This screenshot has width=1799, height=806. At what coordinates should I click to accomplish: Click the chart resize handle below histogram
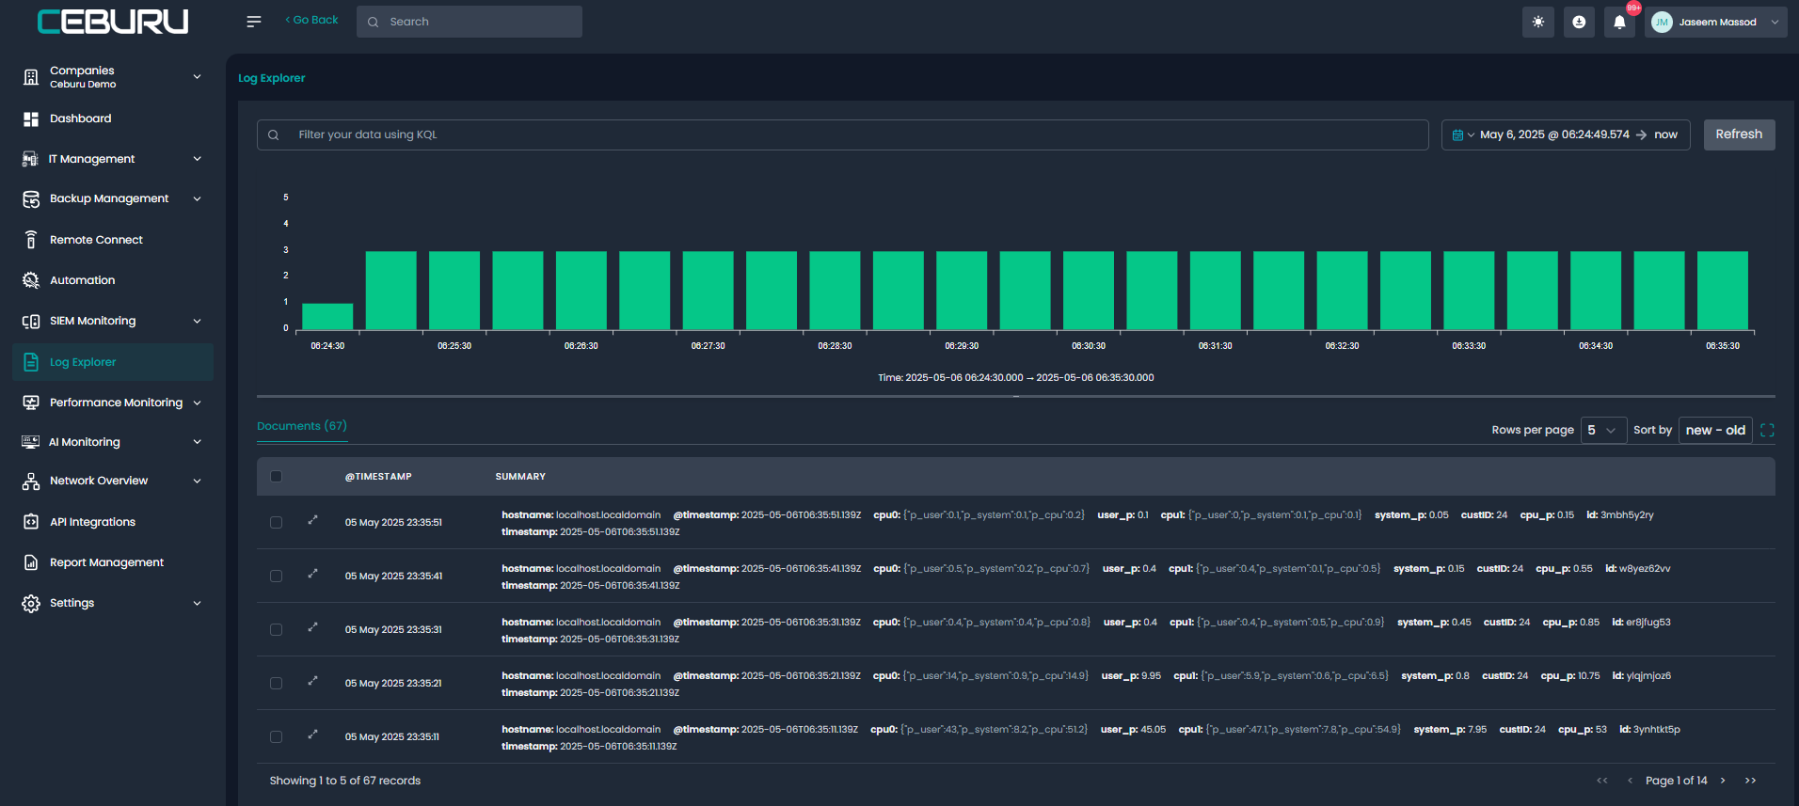(x=1016, y=397)
